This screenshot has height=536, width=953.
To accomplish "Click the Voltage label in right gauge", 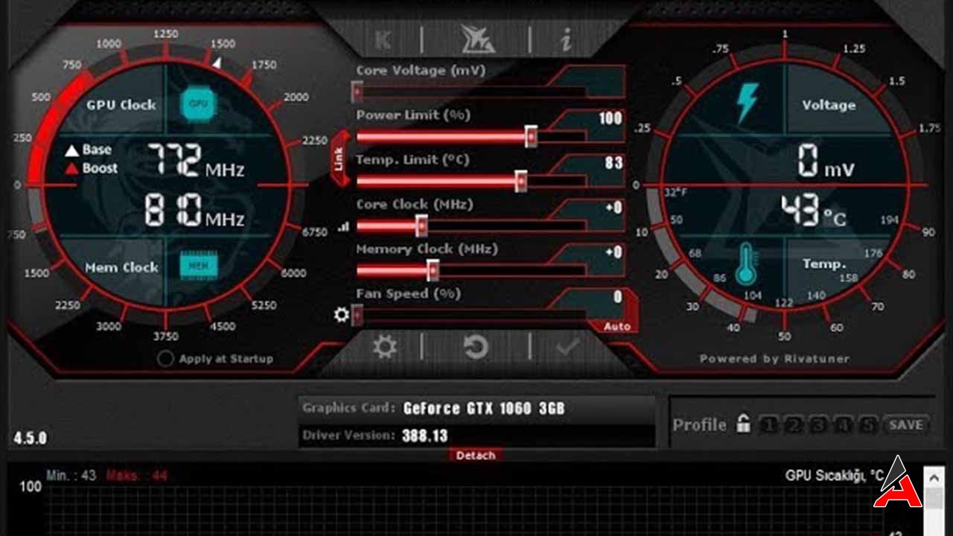I will pos(829,105).
